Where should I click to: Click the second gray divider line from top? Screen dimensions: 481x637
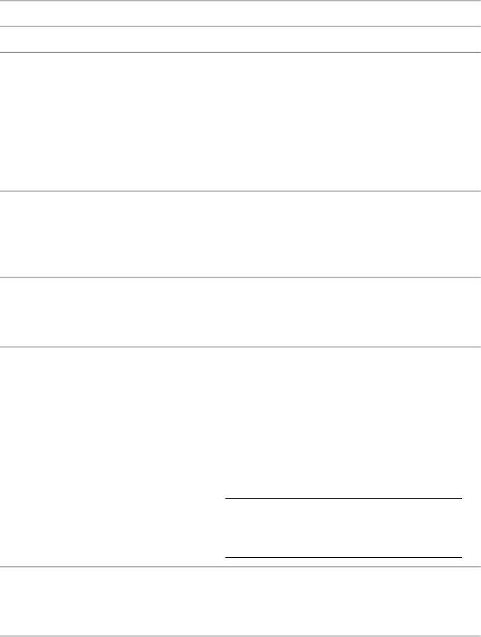(240, 26)
